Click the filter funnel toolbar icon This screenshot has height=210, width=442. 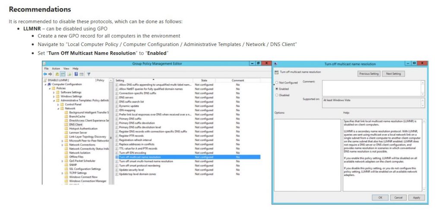point(88,74)
